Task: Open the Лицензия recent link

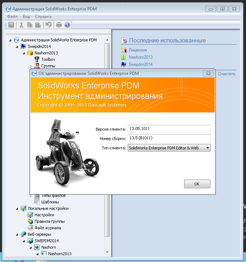Action: [138, 50]
